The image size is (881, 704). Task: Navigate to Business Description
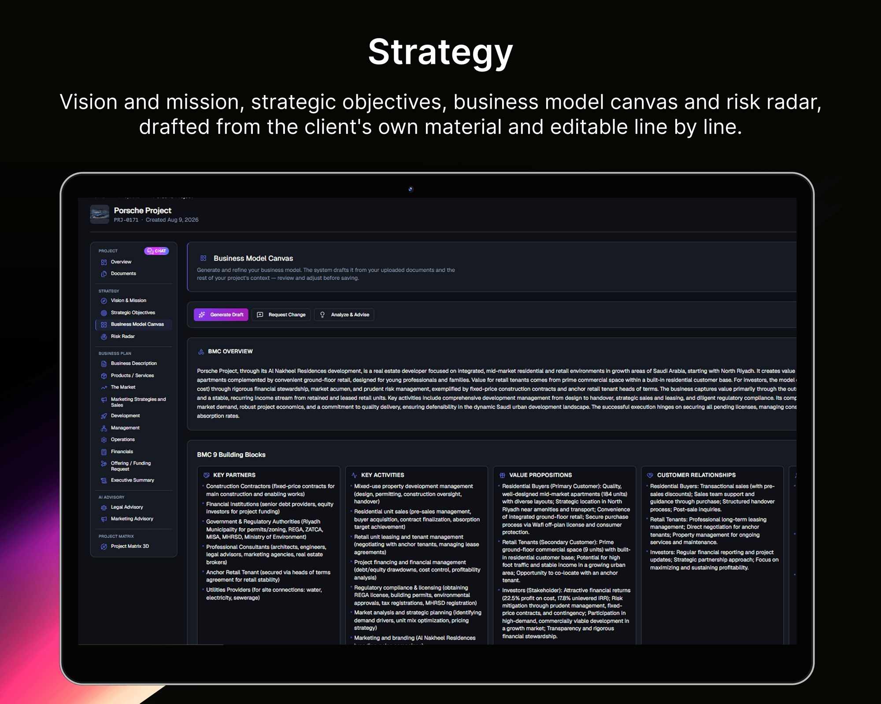click(x=134, y=363)
